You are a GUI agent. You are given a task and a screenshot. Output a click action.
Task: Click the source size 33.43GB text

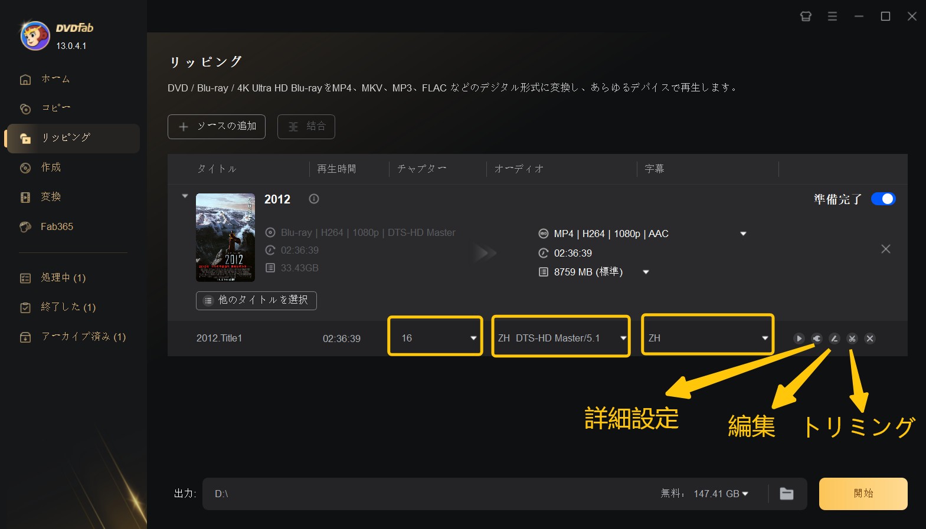tap(299, 268)
